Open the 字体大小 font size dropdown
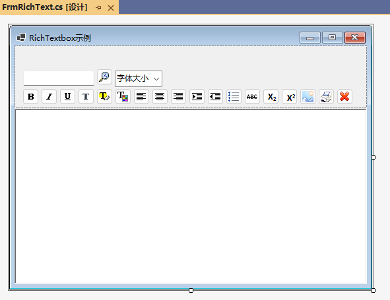 (139, 78)
